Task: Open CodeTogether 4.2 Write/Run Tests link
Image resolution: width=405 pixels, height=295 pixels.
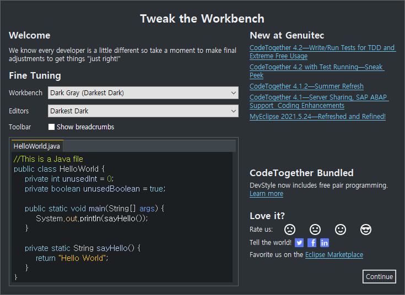Action: [x=322, y=52]
